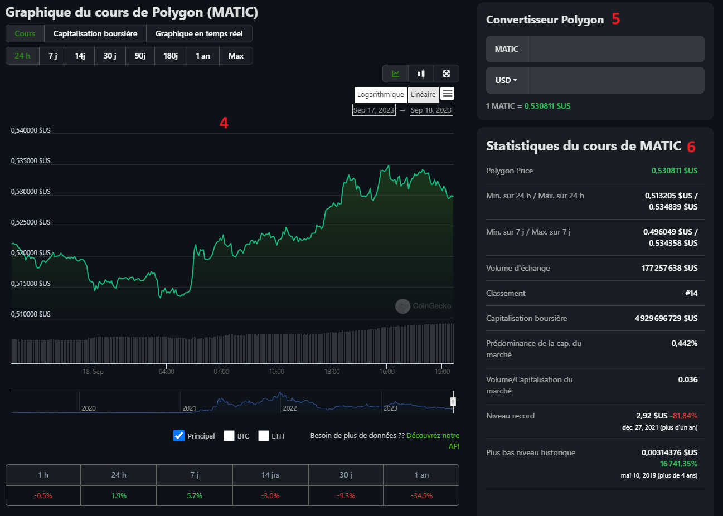
Task: Click the ranking value #14
Action: tap(691, 293)
